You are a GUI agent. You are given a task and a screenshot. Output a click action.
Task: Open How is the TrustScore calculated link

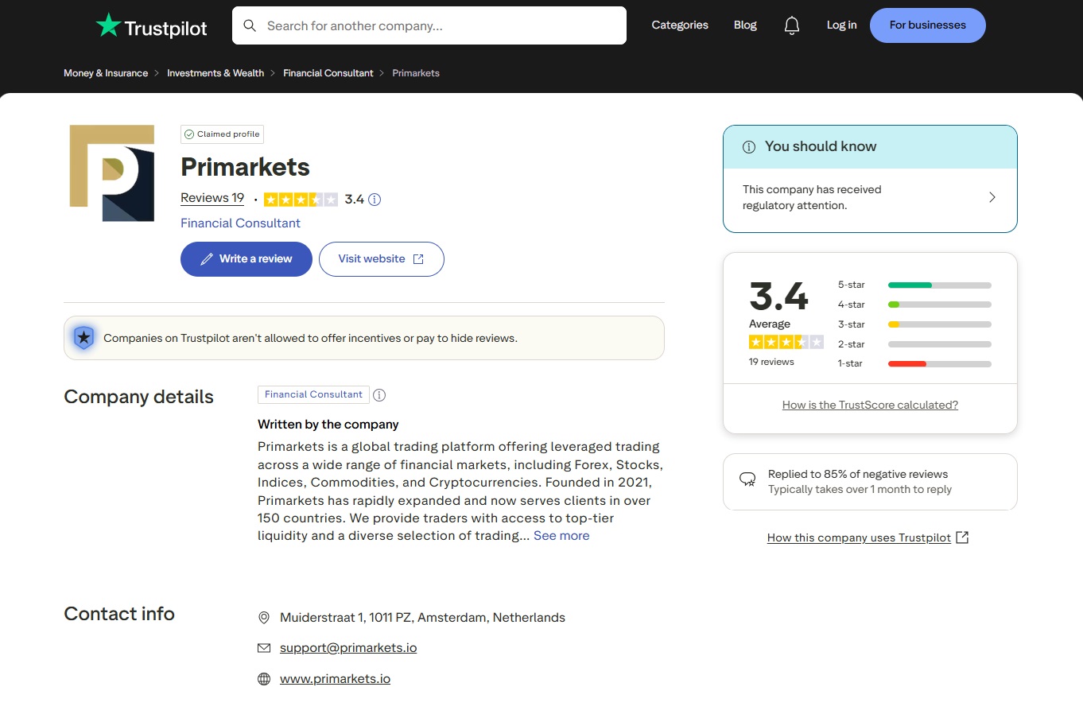(x=869, y=405)
